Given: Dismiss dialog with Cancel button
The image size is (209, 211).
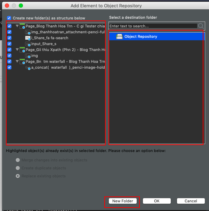Looking at the screenshot, I should 191,201.
